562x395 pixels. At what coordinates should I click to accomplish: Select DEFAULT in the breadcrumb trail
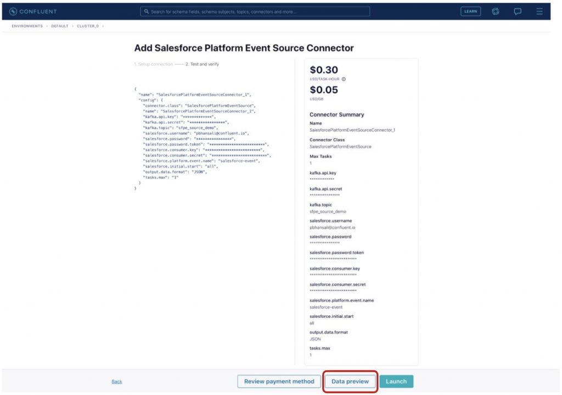(59, 26)
